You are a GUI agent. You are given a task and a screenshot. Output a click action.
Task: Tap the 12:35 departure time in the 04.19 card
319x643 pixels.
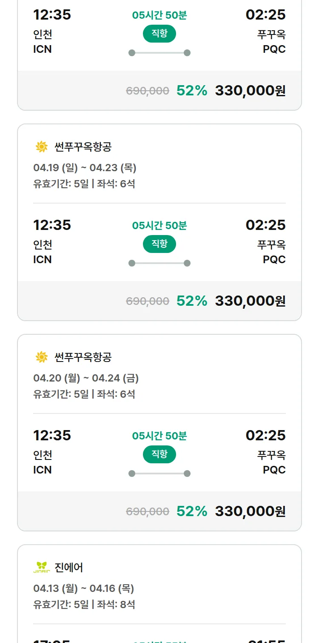(x=52, y=225)
